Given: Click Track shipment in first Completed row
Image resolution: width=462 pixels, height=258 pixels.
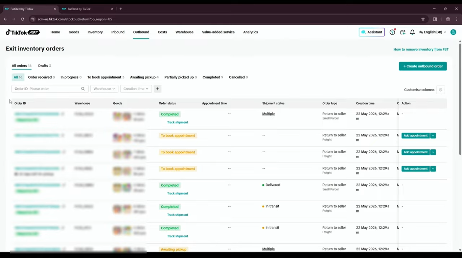Looking at the screenshot, I should 178,122.
